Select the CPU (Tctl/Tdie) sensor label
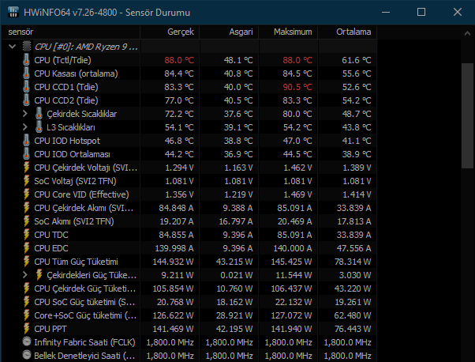Image resolution: width=475 pixels, height=362 pixels. point(62,60)
